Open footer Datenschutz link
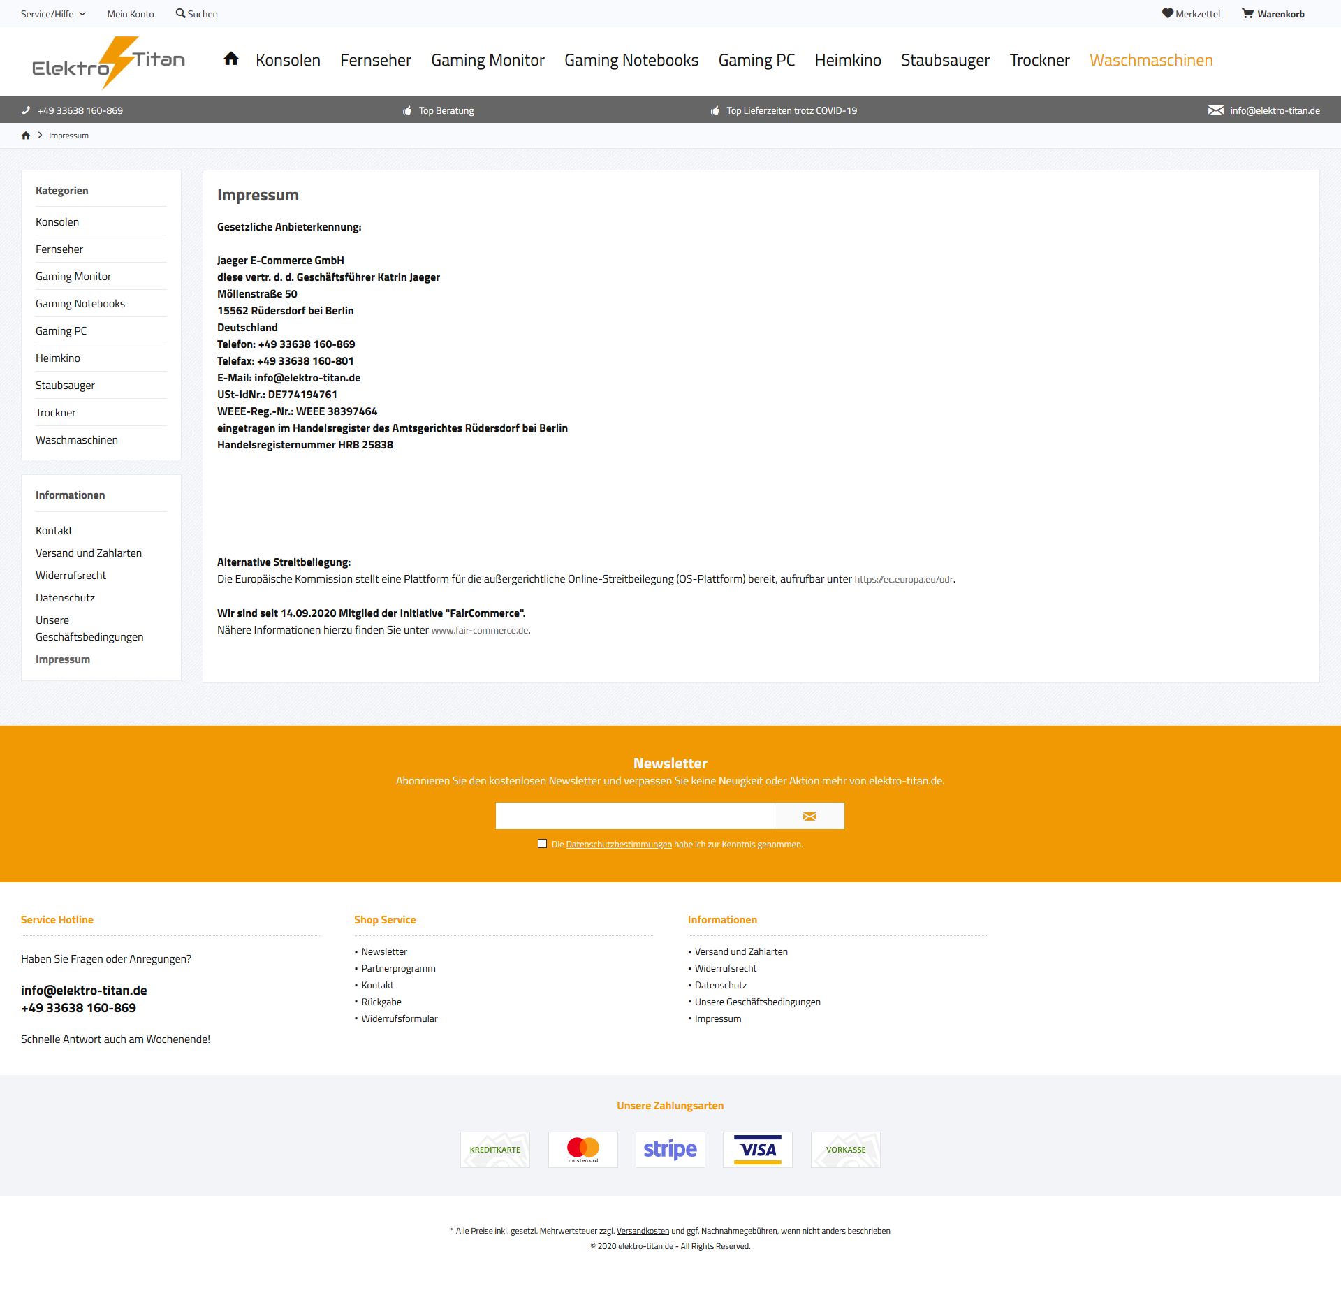 (x=721, y=986)
